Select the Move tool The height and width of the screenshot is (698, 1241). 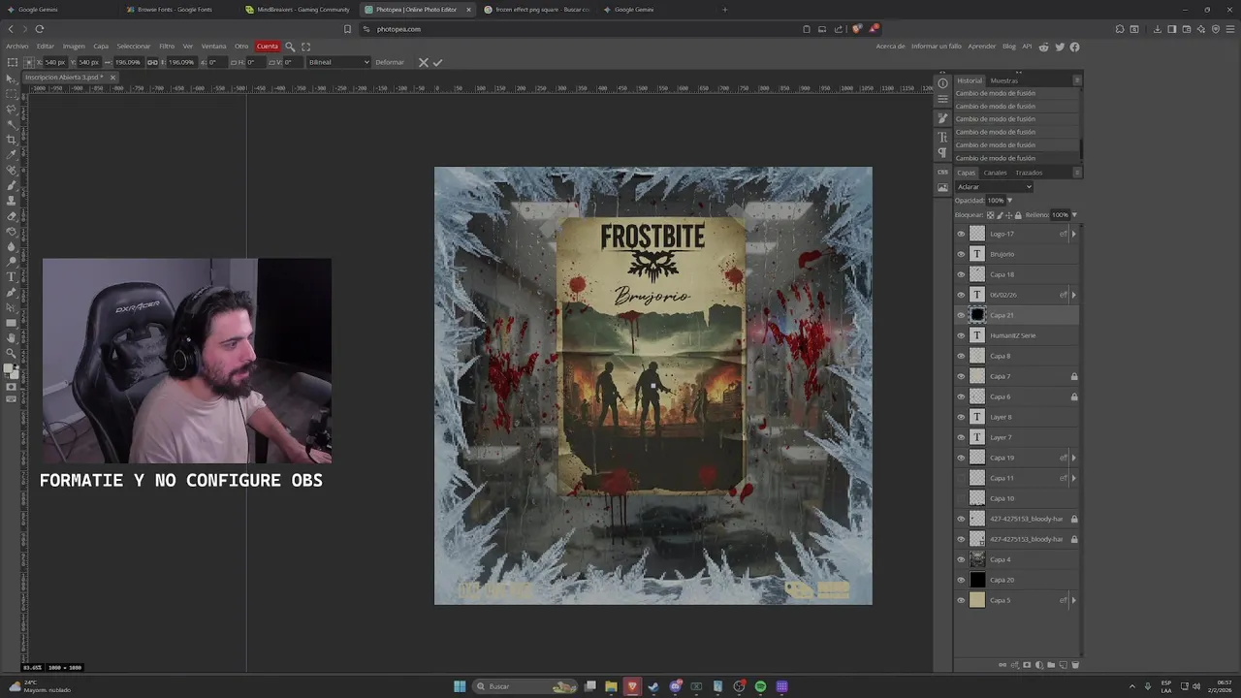[12, 79]
